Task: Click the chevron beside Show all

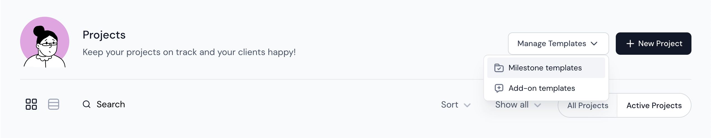Action: (538, 105)
